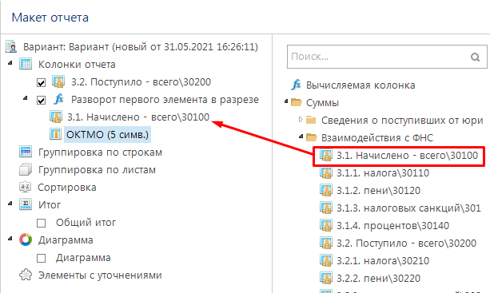Click the Сортировка a-z icon
Image resolution: width=490 pixels, height=293 pixels.
click(x=25, y=188)
